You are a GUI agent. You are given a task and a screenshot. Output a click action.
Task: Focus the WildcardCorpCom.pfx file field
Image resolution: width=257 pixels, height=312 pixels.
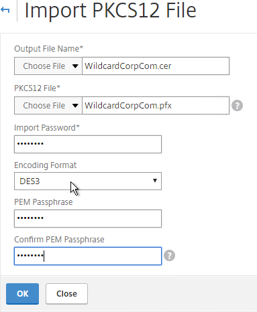click(156, 106)
